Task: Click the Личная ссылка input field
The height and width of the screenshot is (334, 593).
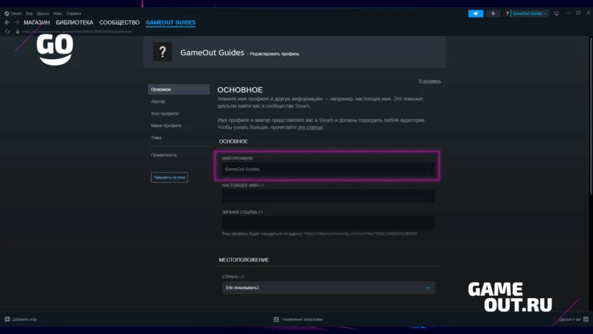Action: point(328,223)
